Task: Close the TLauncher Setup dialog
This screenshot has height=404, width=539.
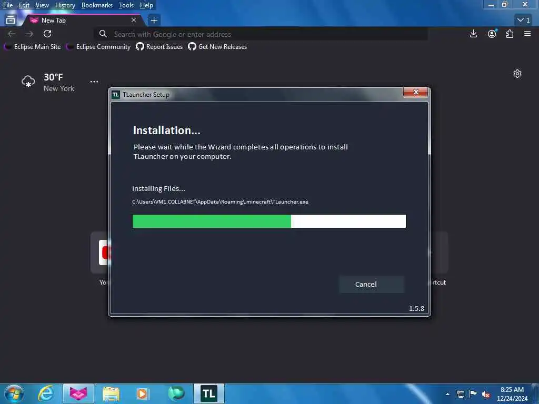Action: [415, 92]
